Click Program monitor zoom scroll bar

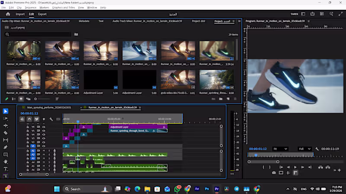pos(263,162)
